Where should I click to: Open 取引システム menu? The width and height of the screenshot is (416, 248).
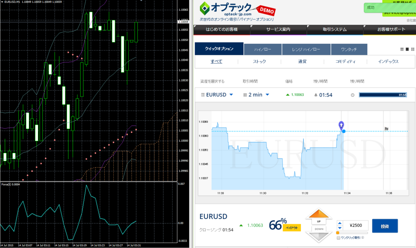(x=335, y=29)
